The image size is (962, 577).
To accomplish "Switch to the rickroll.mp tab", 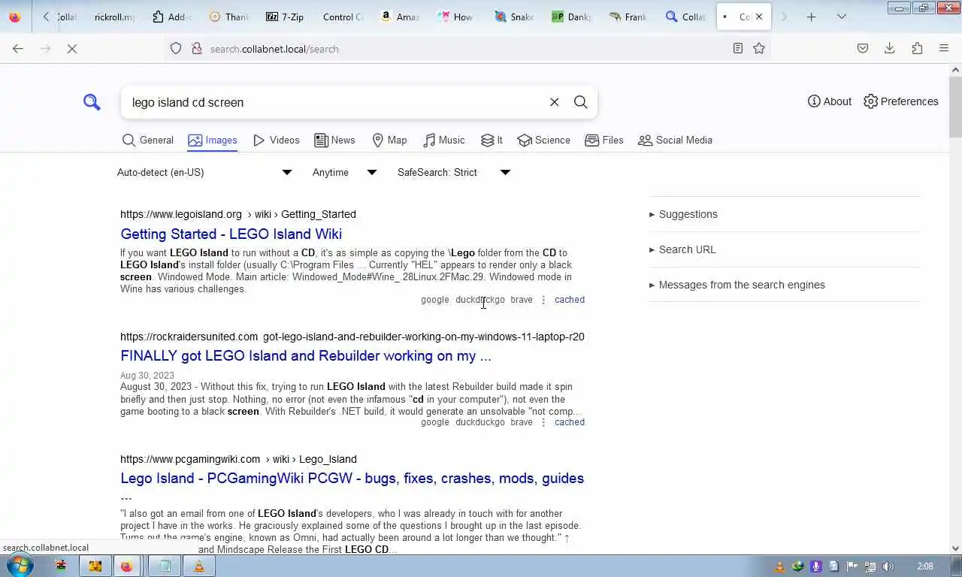I will (114, 17).
